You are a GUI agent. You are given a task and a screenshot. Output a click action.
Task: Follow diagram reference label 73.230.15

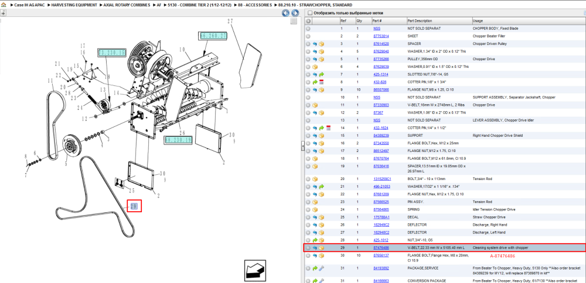[112, 53]
